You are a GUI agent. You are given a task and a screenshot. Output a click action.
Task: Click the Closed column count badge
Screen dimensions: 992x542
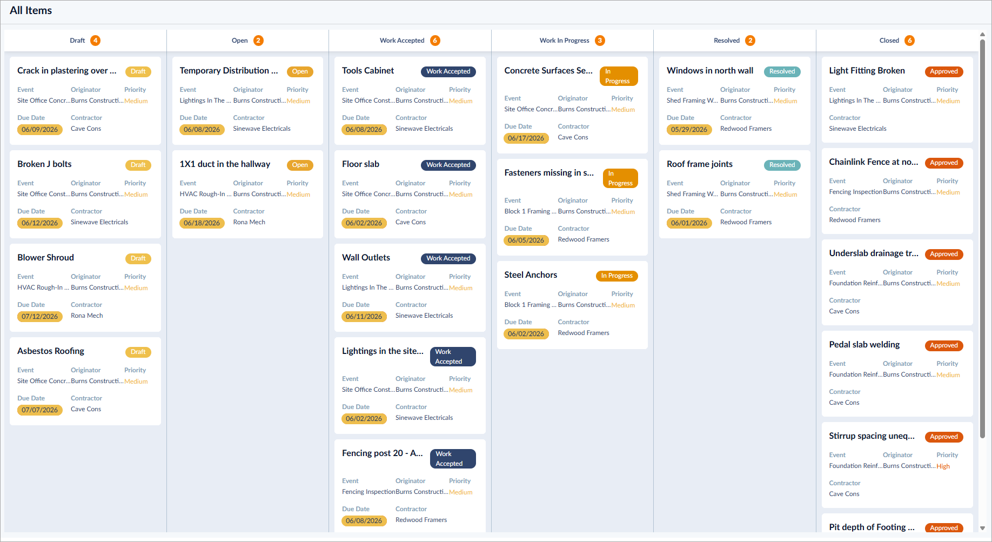910,41
